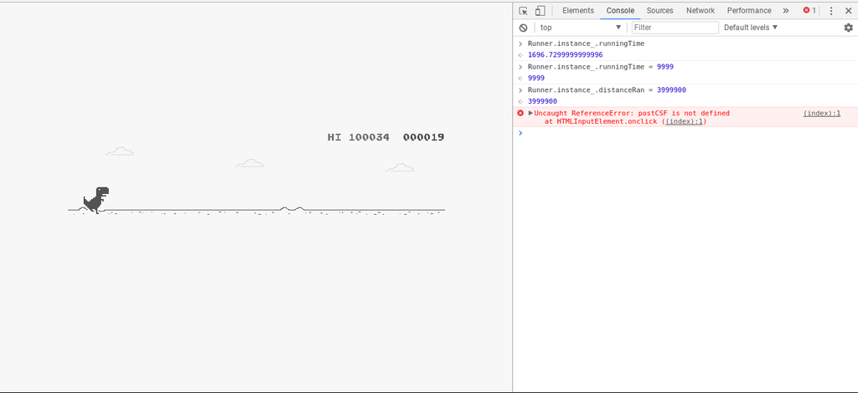The width and height of the screenshot is (858, 393).
Task: Select the '9999' output value
Action: coord(536,78)
